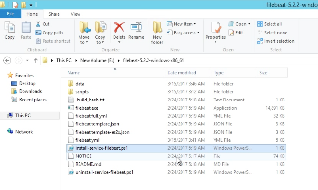Open the Delete options dropdown arrow

point(119,42)
